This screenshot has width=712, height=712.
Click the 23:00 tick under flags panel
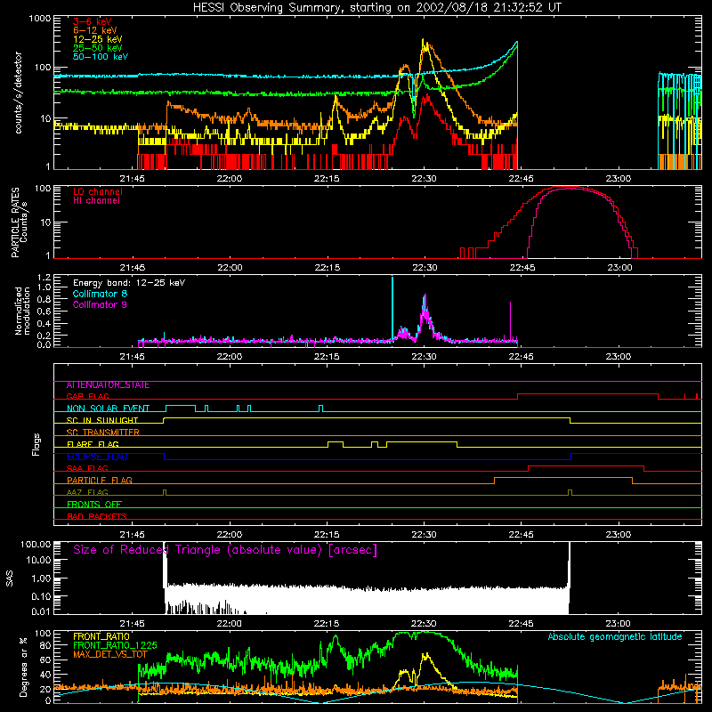[618, 535]
